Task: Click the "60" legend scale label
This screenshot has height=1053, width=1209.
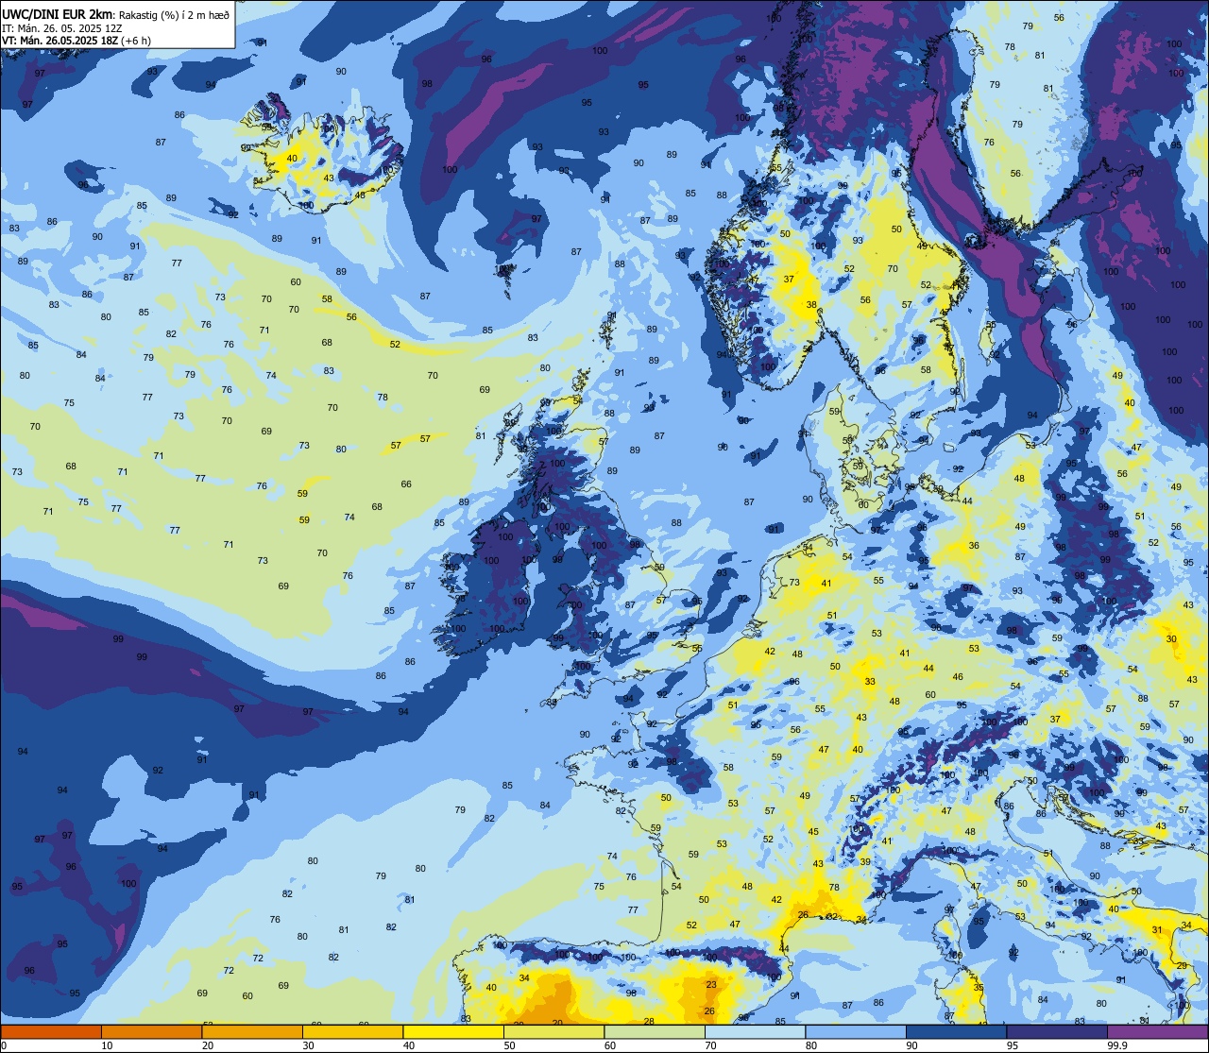Action: (610, 1045)
